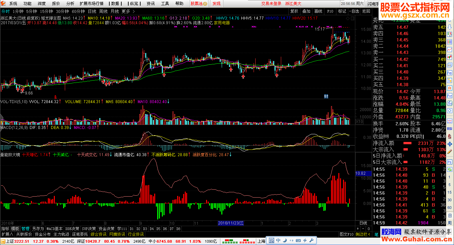Click the down arrow icon in right toolbar
The height and width of the screenshot is (245, 454).
(450, 27)
